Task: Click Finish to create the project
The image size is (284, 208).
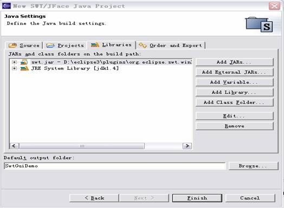Action: [x=197, y=198]
